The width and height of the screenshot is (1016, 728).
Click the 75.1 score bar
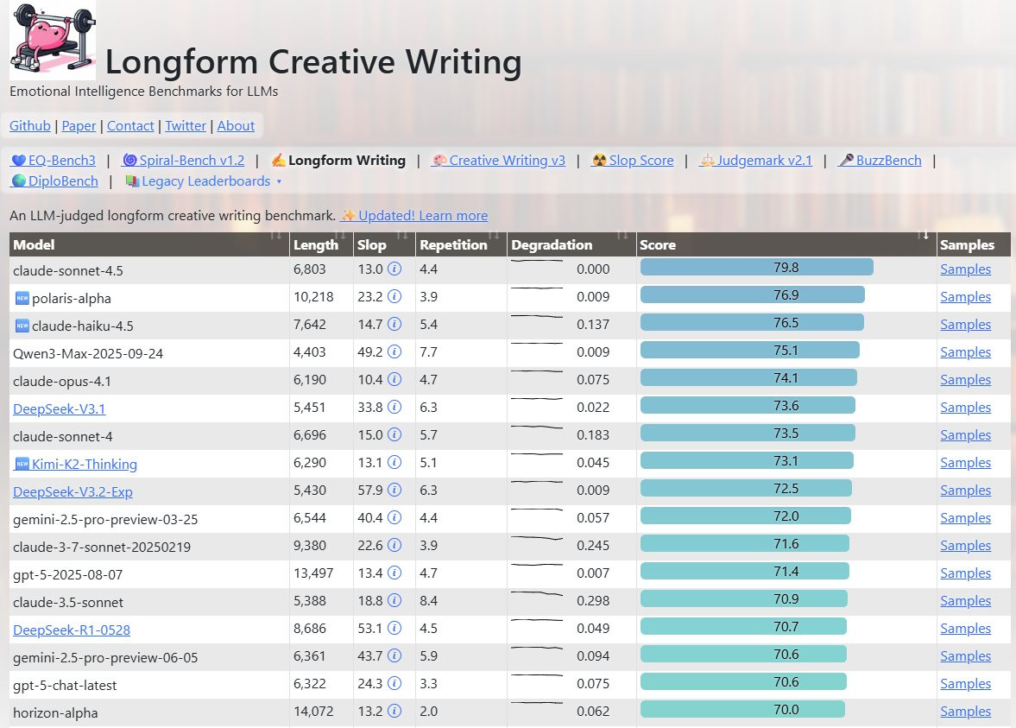[749, 350]
